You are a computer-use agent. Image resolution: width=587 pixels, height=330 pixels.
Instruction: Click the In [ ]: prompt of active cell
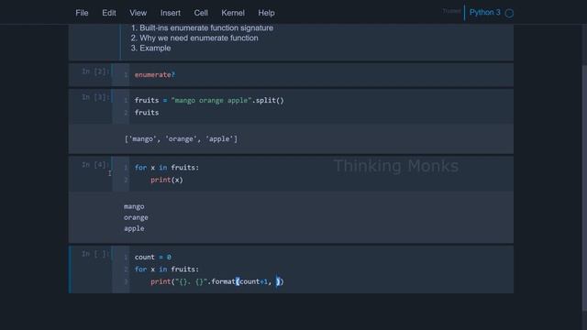tap(95, 254)
